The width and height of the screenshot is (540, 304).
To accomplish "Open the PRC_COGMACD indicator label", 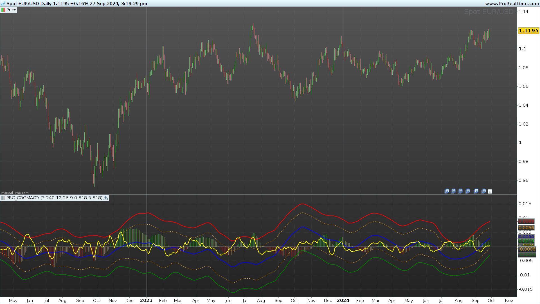I will 55,198.
